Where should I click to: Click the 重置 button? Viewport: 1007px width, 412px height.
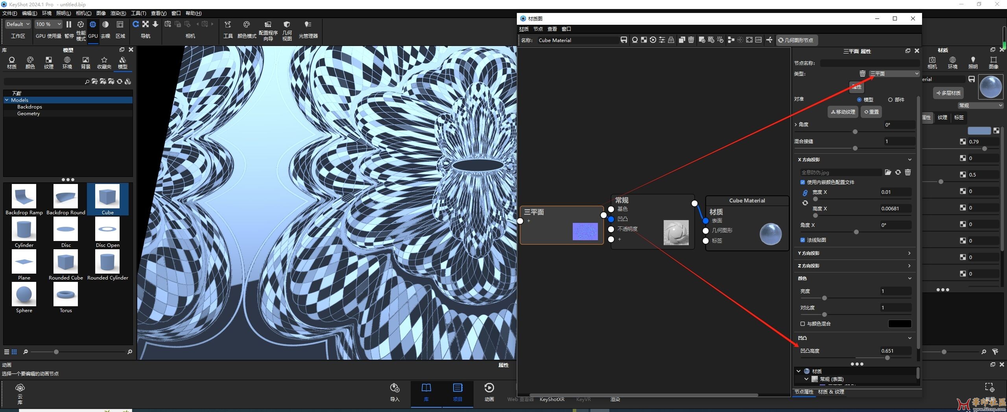point(871,112)
